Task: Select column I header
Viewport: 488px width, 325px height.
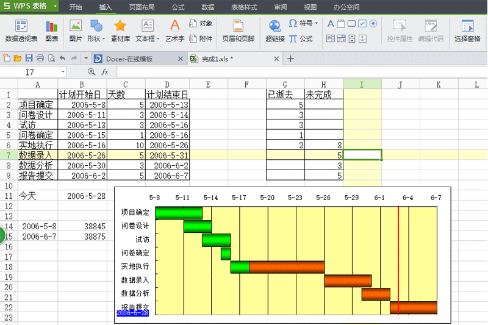Action: pos(362,84)
